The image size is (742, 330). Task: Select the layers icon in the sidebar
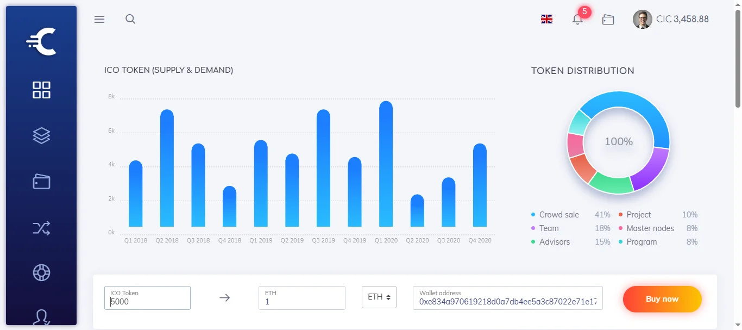41,135
